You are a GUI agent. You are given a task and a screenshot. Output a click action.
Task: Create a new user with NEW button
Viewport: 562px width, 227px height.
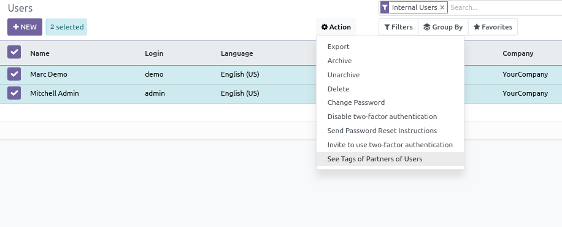click(x=25, y=27)
